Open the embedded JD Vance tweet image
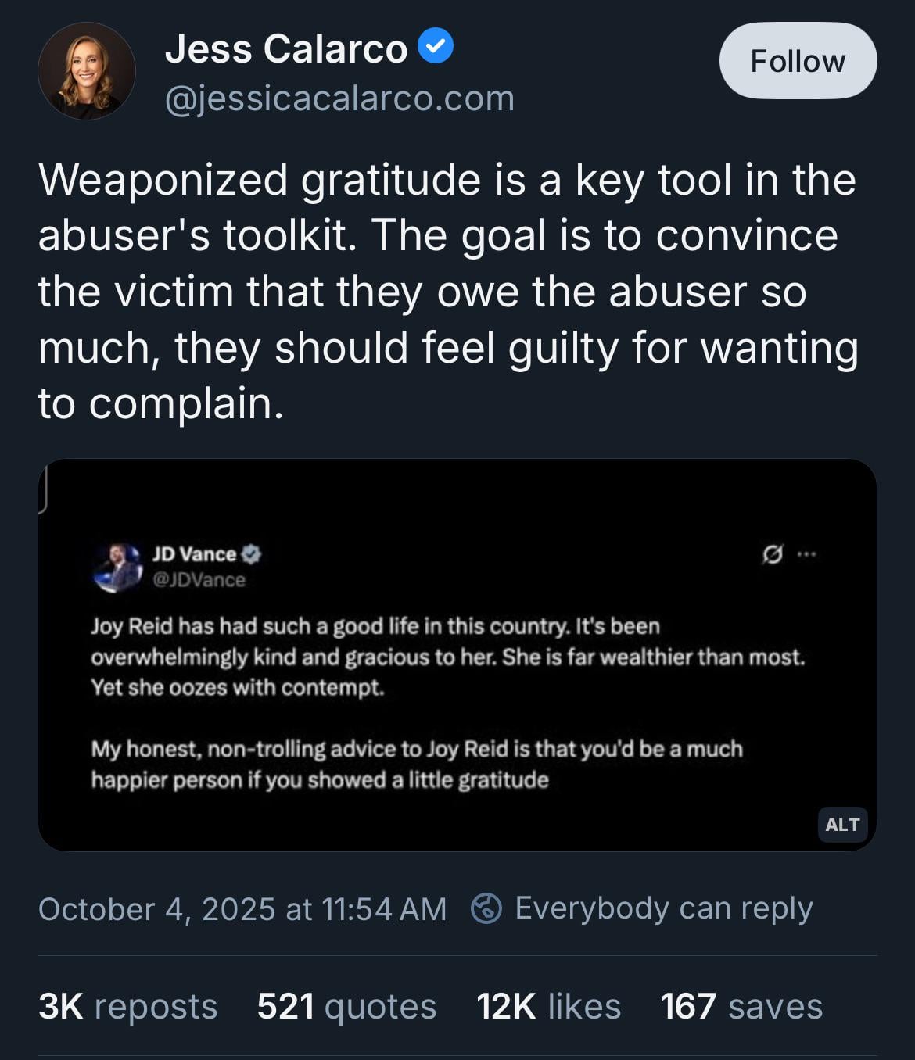The width and height of the screenshot is (915, 1060). (x=457, y=704)
